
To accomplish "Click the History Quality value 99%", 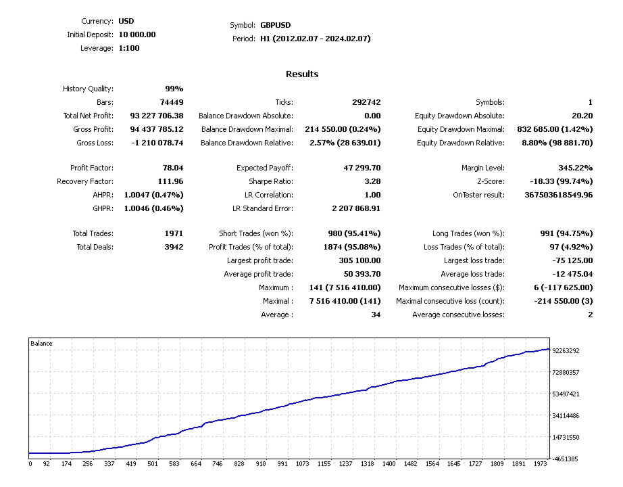I will [x=174, y=89].
